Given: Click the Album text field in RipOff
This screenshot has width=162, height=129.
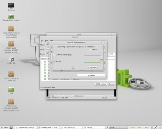Looking at the screenshot, I should coord(48,45).
